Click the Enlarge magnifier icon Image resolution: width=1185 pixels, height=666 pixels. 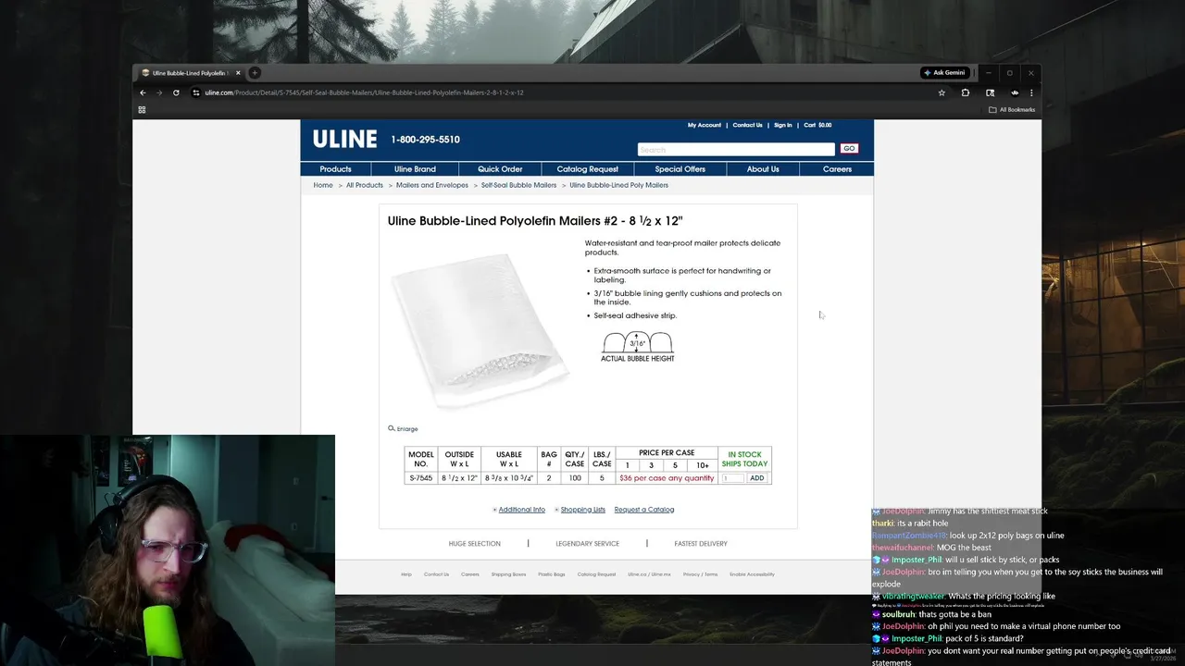(392, 428)
